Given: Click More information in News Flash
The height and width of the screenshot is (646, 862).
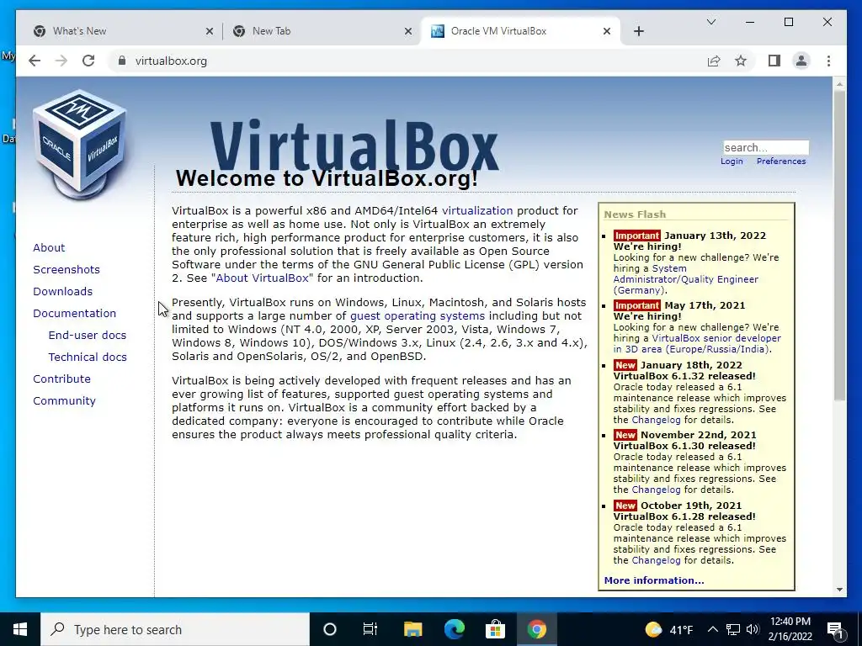Looking at the screenshot, I should pos(653,580).
